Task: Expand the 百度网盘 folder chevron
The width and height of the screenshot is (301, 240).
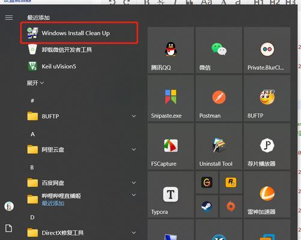Action: click(134, 182)
